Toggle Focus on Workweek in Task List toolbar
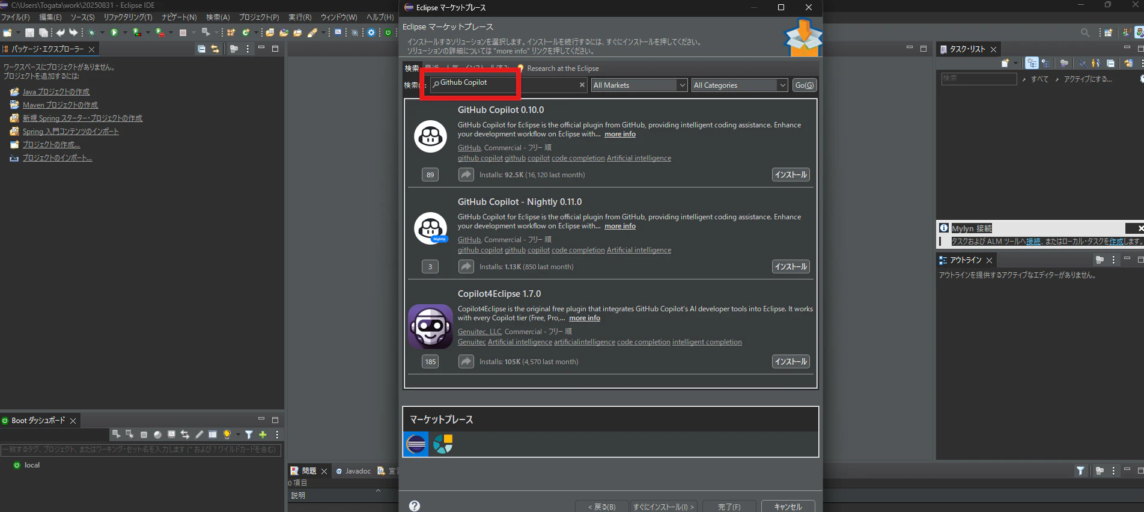The image size is (1144, 512). [x=1064, y=63]
